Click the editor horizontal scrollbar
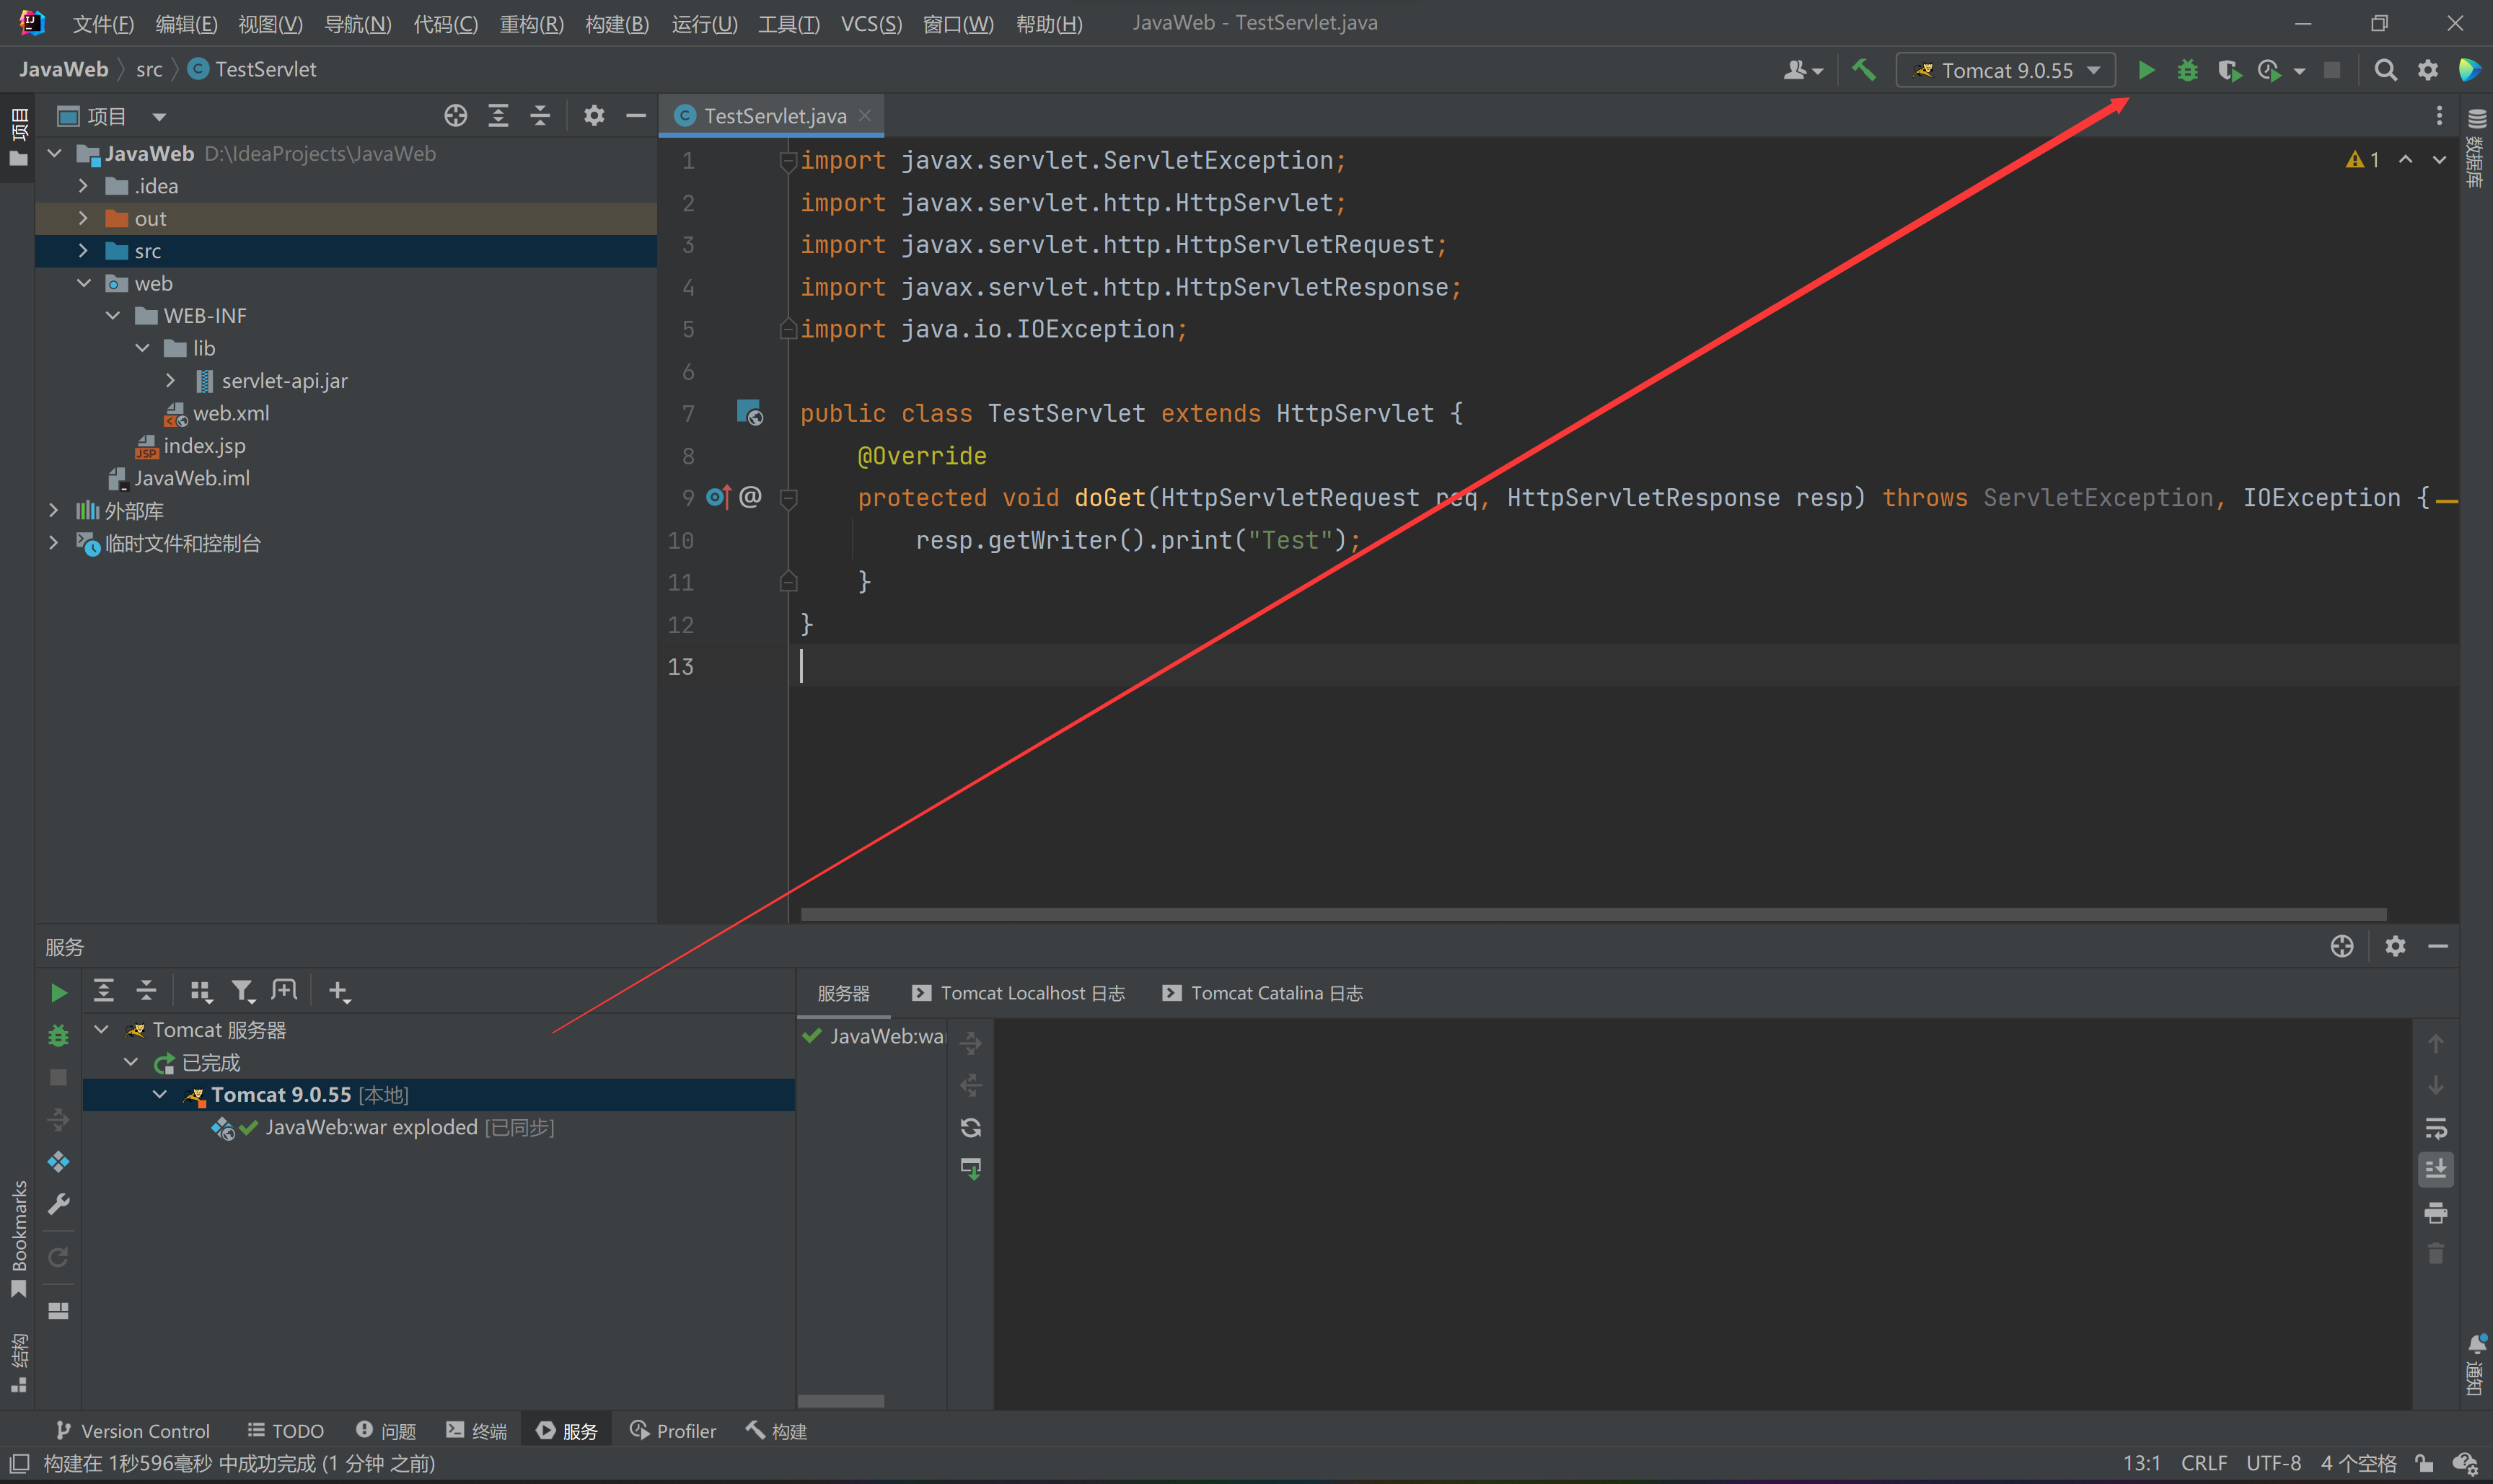Image resolution: width=2493 pixels, height=1484 pixels. point(1593,914)
